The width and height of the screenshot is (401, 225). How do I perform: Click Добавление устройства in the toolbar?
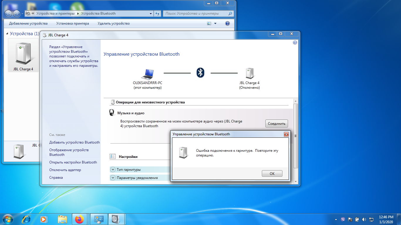pos(28,23)
